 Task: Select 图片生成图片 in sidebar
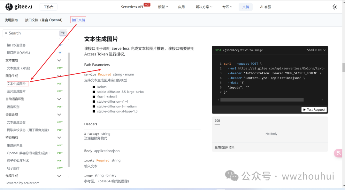tap(16, 91)
